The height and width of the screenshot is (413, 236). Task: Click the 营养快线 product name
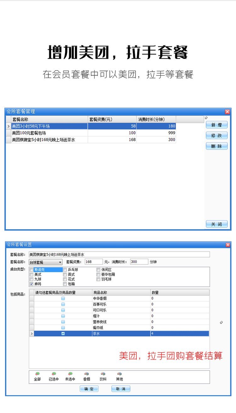click(100, 322)
